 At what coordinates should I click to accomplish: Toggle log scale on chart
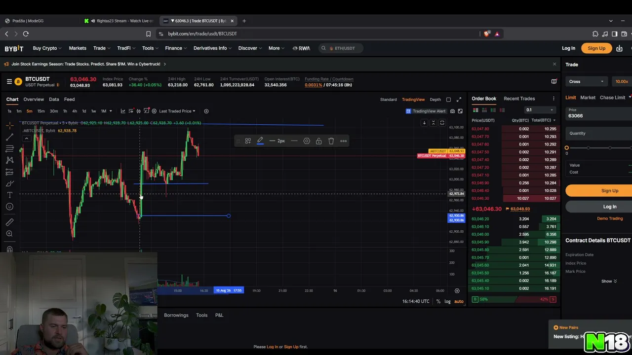point(447,301)
